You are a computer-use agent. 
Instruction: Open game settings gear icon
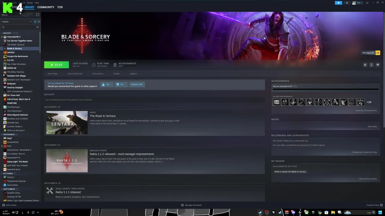pyautogui.click(x=365, y=65)
